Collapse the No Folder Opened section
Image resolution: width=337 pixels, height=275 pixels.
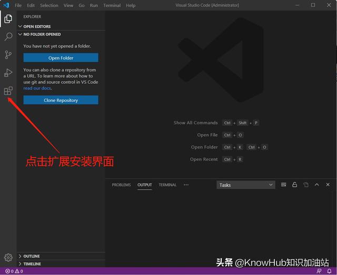[61, 34]
